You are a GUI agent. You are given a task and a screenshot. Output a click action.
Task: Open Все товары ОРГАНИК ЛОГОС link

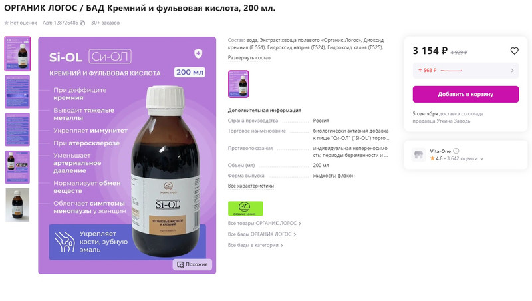[264, 223]
